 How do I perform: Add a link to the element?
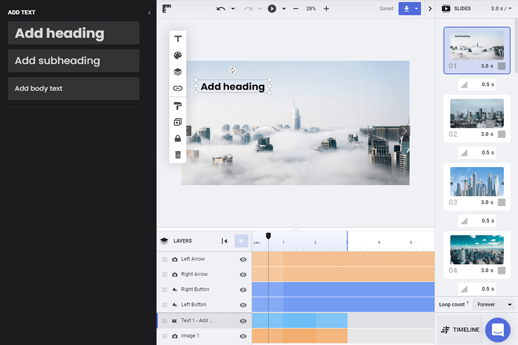coord(178,88)
